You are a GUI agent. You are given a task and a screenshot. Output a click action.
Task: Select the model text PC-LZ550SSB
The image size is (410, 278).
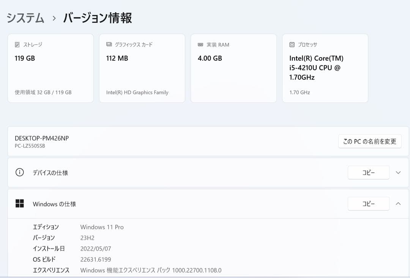point(30,146)
